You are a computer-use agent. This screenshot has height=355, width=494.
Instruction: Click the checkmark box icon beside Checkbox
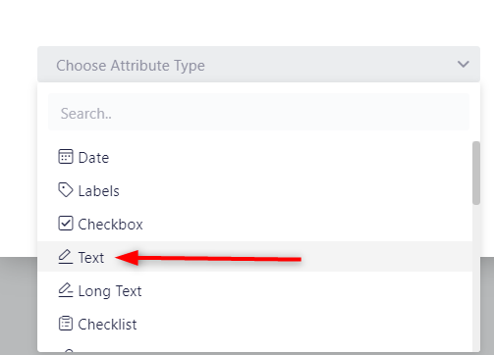pyautogui.click(x=66, y=224)
